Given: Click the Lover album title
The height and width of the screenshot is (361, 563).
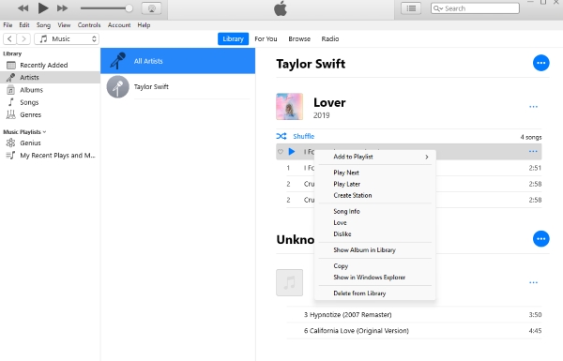Looking at the screenshot, I should tap(329, 102).
